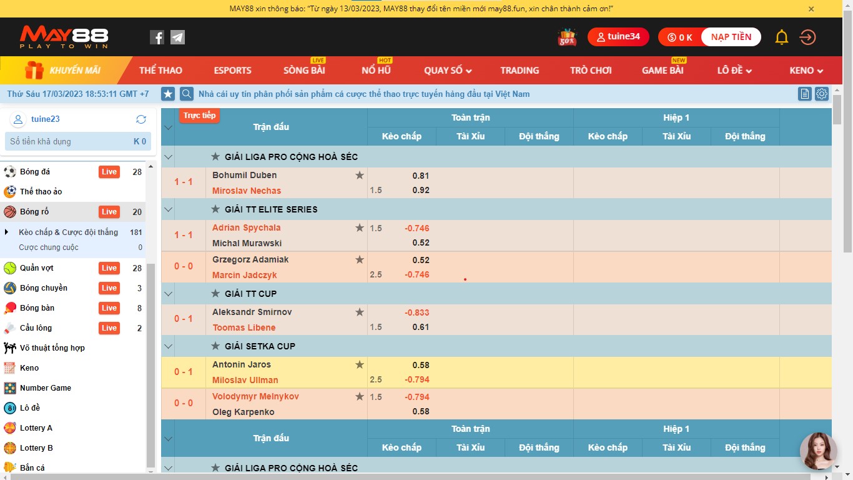Click the notification bell icon
This screenshot has width=853, height=480.
coord(781,37)
